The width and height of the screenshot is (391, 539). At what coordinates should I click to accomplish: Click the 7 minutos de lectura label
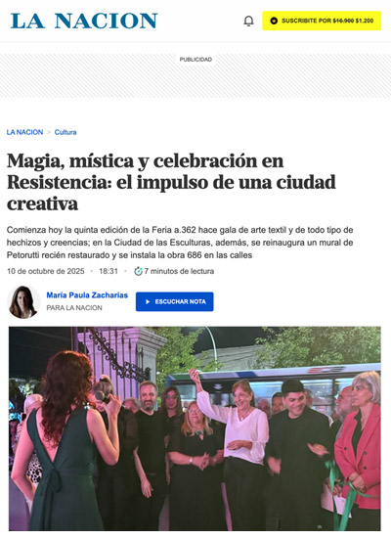(179, 271)
